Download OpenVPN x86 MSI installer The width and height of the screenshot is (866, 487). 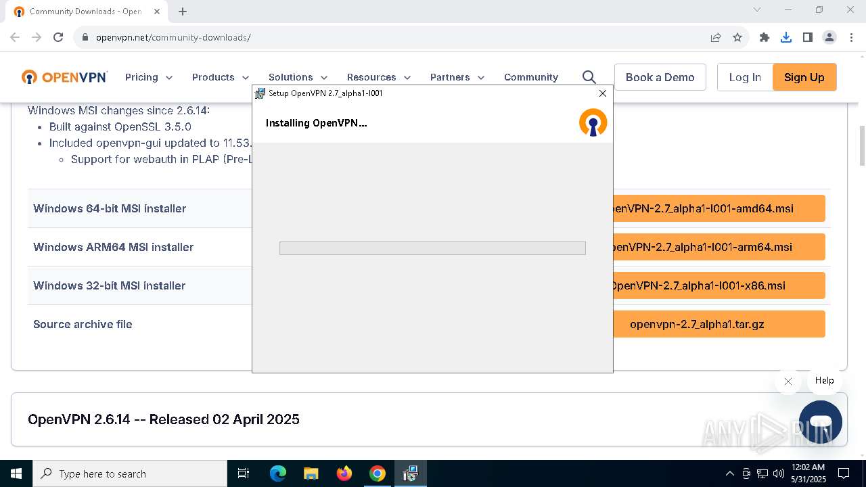[719, 285]
